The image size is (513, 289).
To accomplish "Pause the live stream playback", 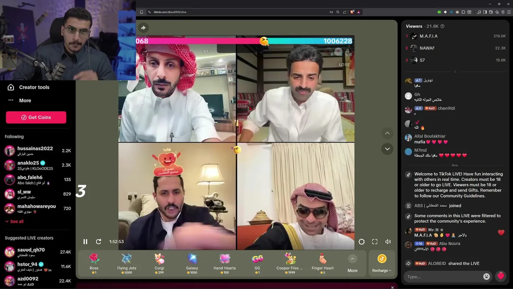I will click(85, 242).
